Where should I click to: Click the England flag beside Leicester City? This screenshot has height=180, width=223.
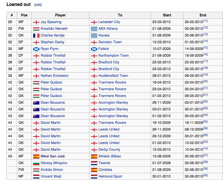(x=94, y=22)
